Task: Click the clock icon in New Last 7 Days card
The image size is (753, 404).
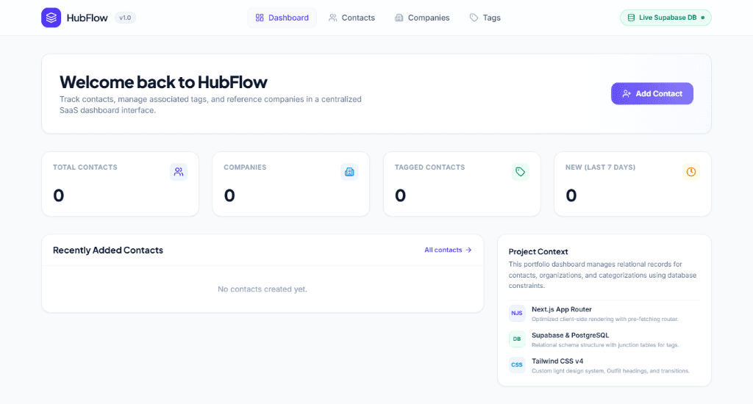Action: pyautogui.click(x=691, y=172)
